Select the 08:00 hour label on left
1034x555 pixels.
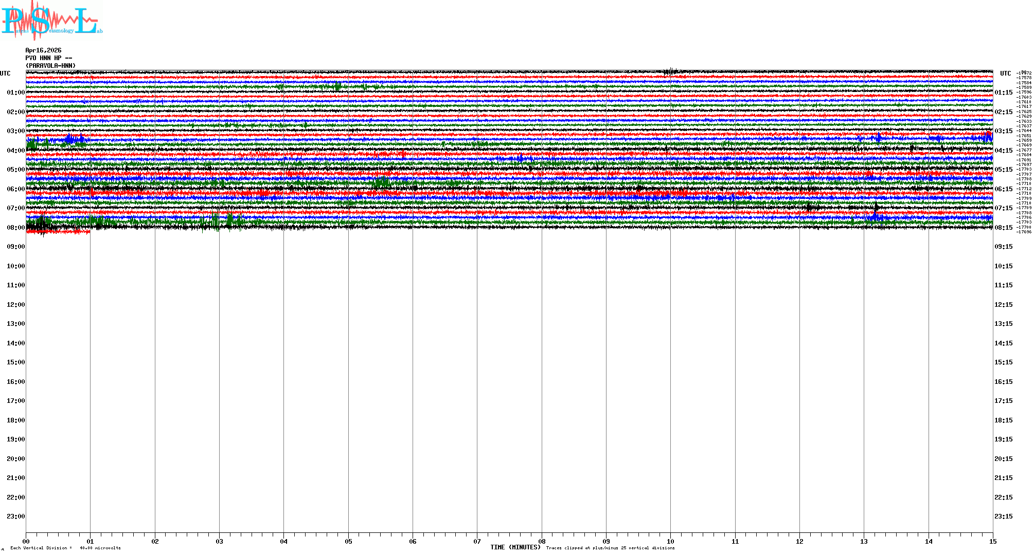(x=15, y=228)
